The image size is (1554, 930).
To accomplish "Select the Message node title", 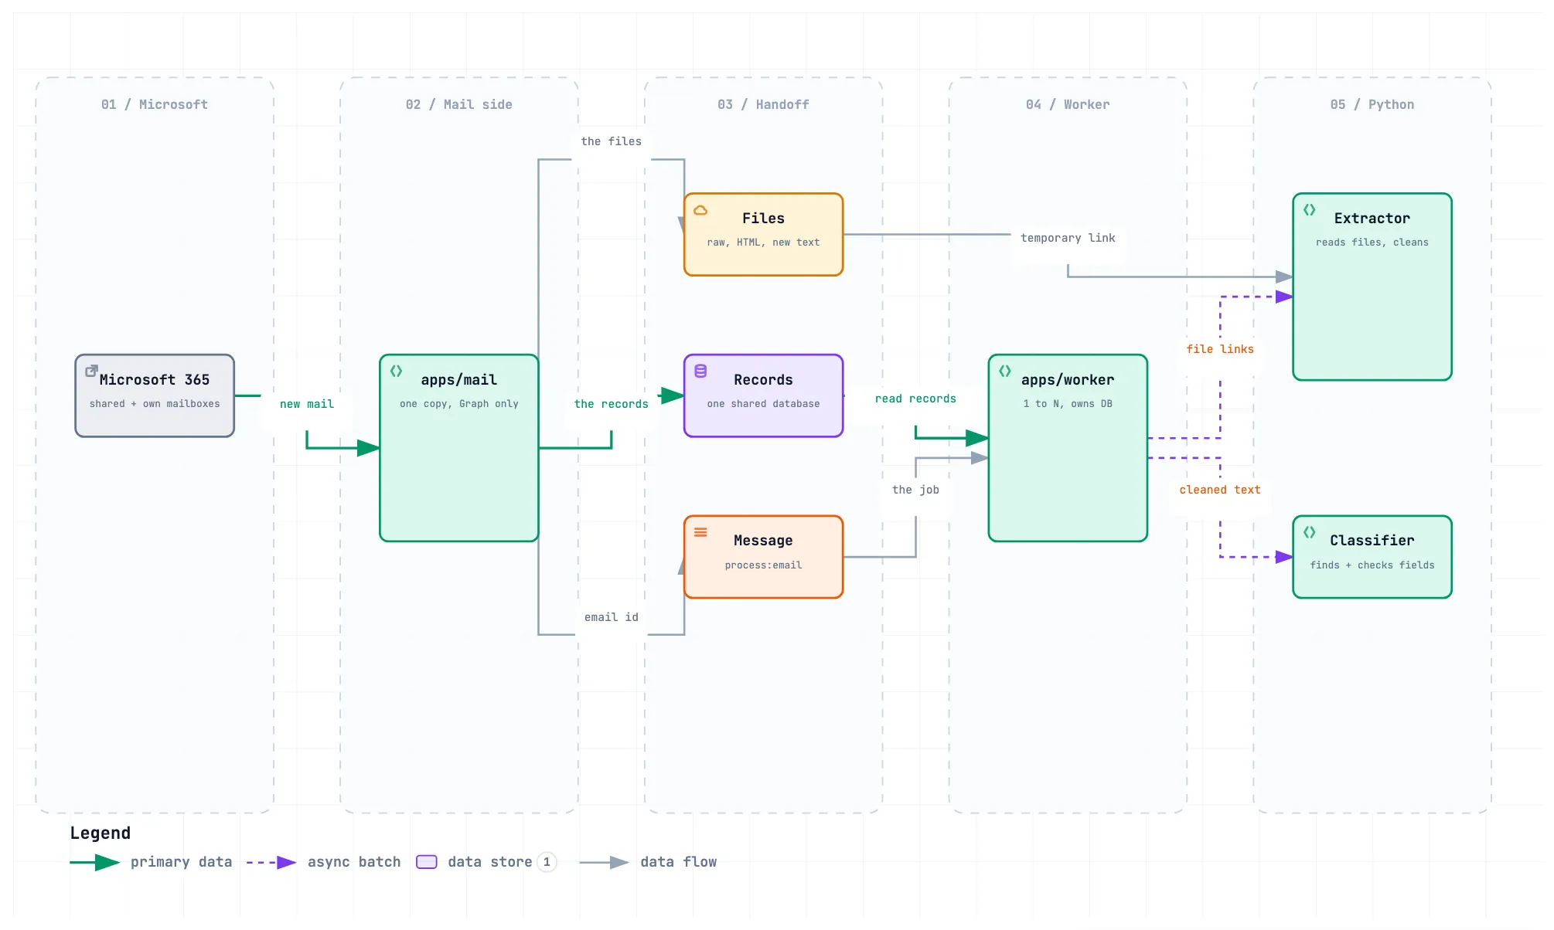I will pyautogui.click(x=764, y=541).
